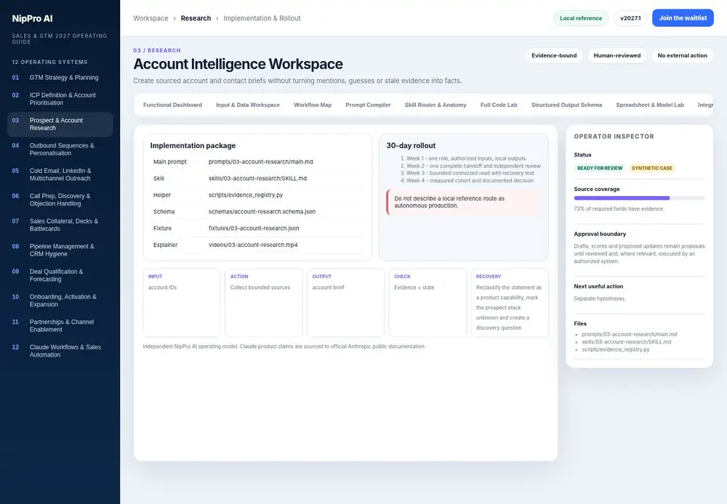Open Onboarding, Activation & Expansion
This screenshot has height=504, width=727.
click(60, 300)
